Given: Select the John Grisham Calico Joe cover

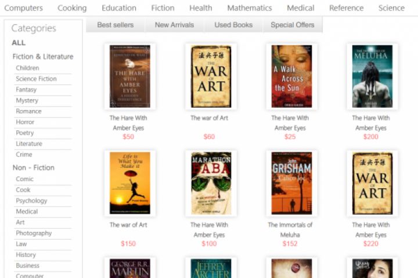Looking at the screenshot, I should pyautogui.click(x=291, y=183).
